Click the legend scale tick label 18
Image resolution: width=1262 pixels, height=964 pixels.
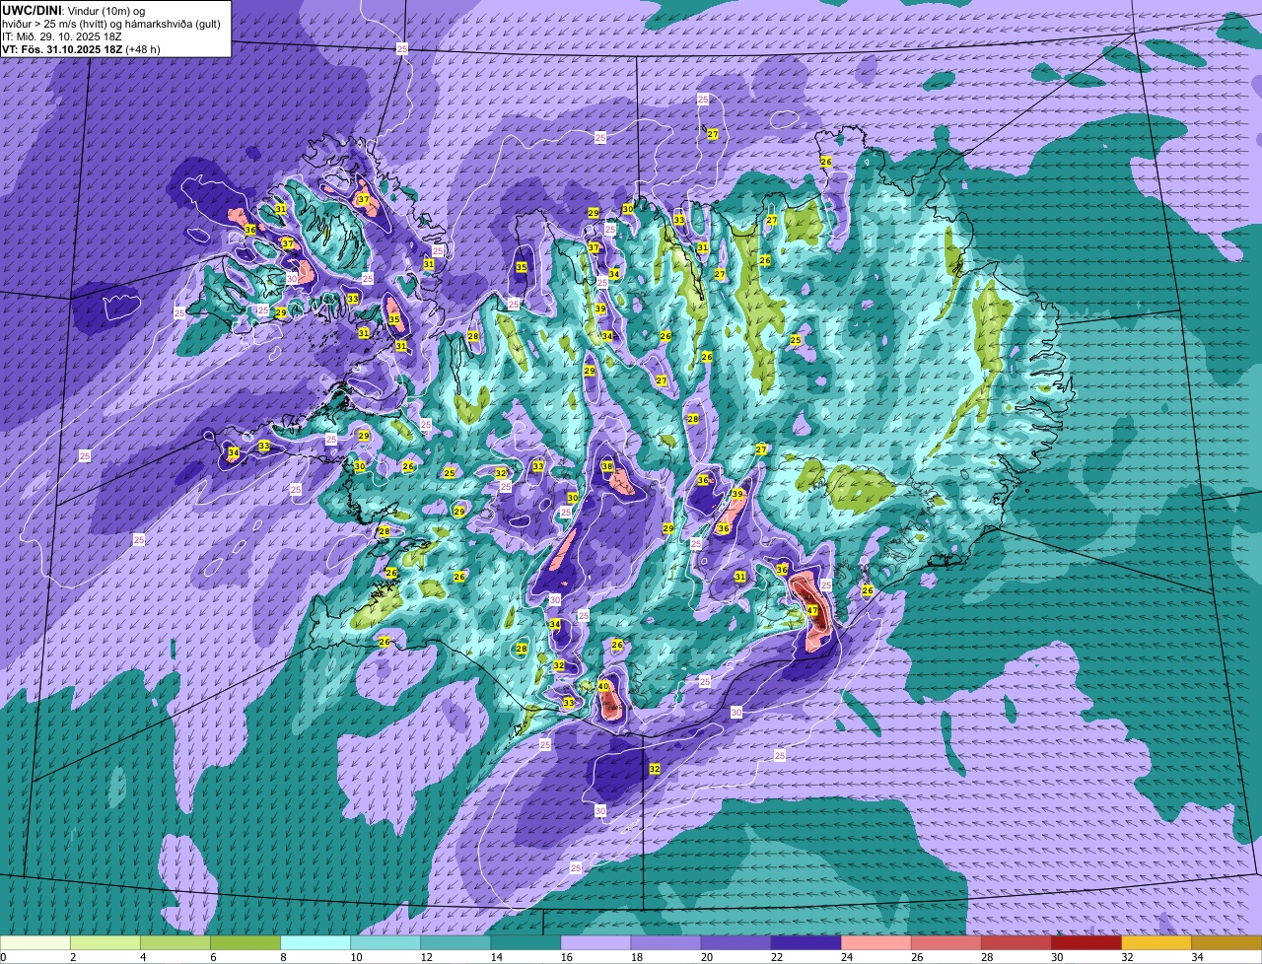[635, 957]
